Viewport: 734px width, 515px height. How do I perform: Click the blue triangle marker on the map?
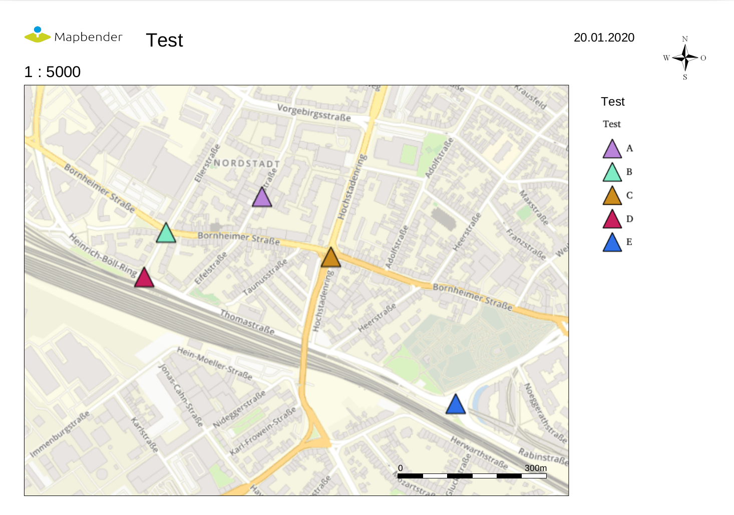click(x=455, y=405)
